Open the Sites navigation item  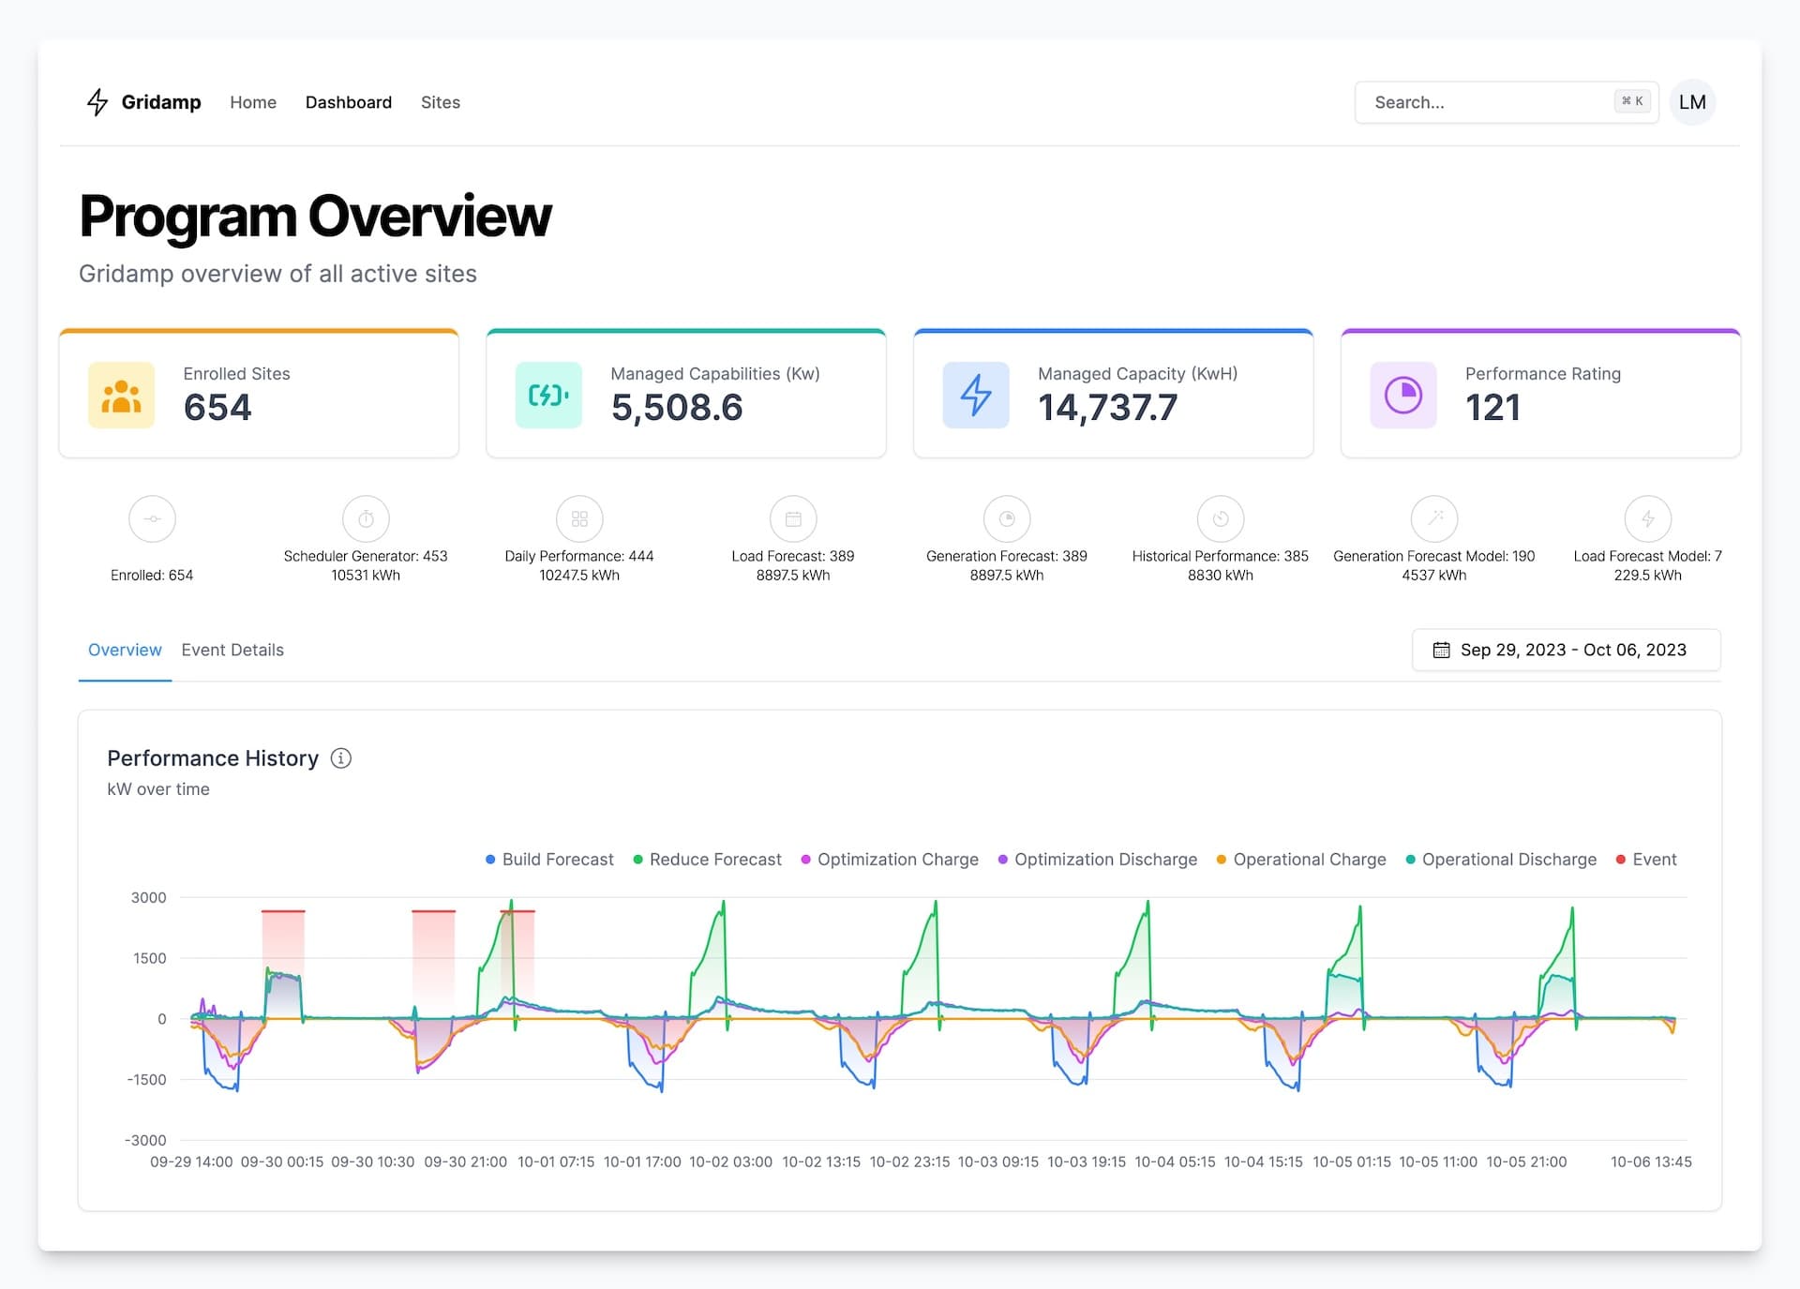click(x=441, y=102)
